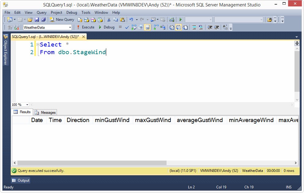This screenshot has width=304, height=193.
Task: Open the Tools menu
Action: click(x=86, y=13)
